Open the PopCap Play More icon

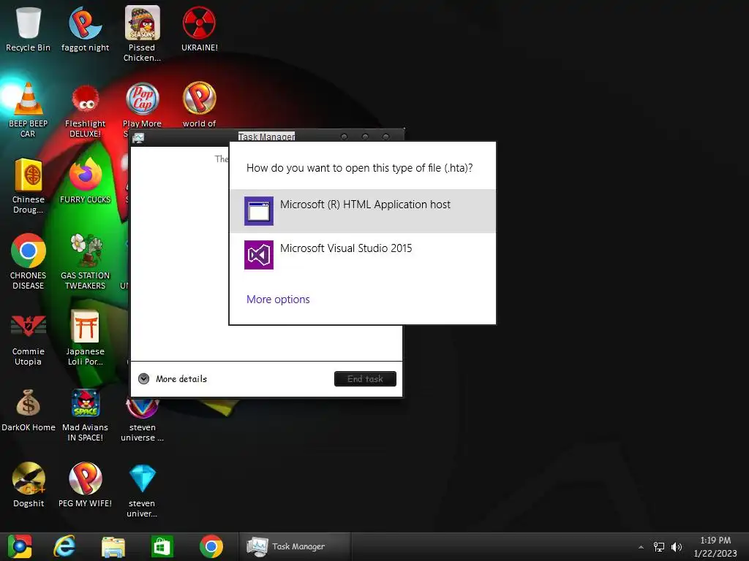143,104
